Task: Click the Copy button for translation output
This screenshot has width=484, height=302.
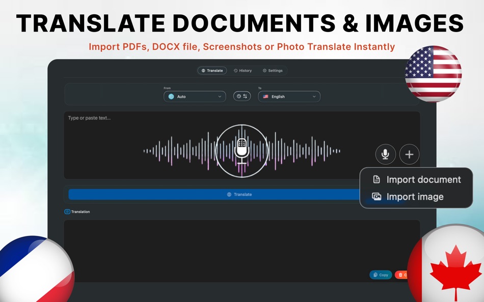Action: click(381, 275)
